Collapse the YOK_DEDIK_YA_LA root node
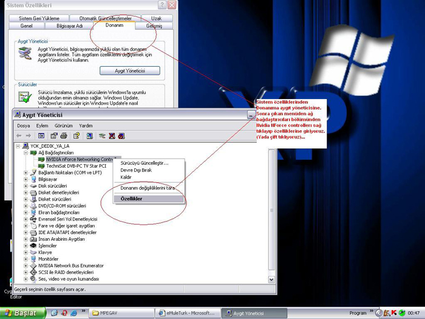The height and width of the screenshot is (319, 425). [18, 146]
